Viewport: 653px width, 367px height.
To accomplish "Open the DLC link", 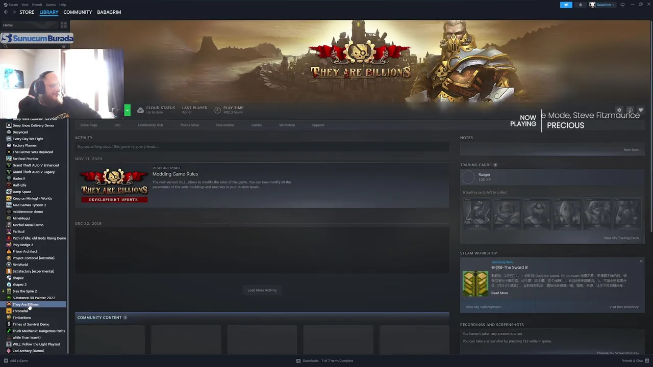I will [x=117, y=125].
